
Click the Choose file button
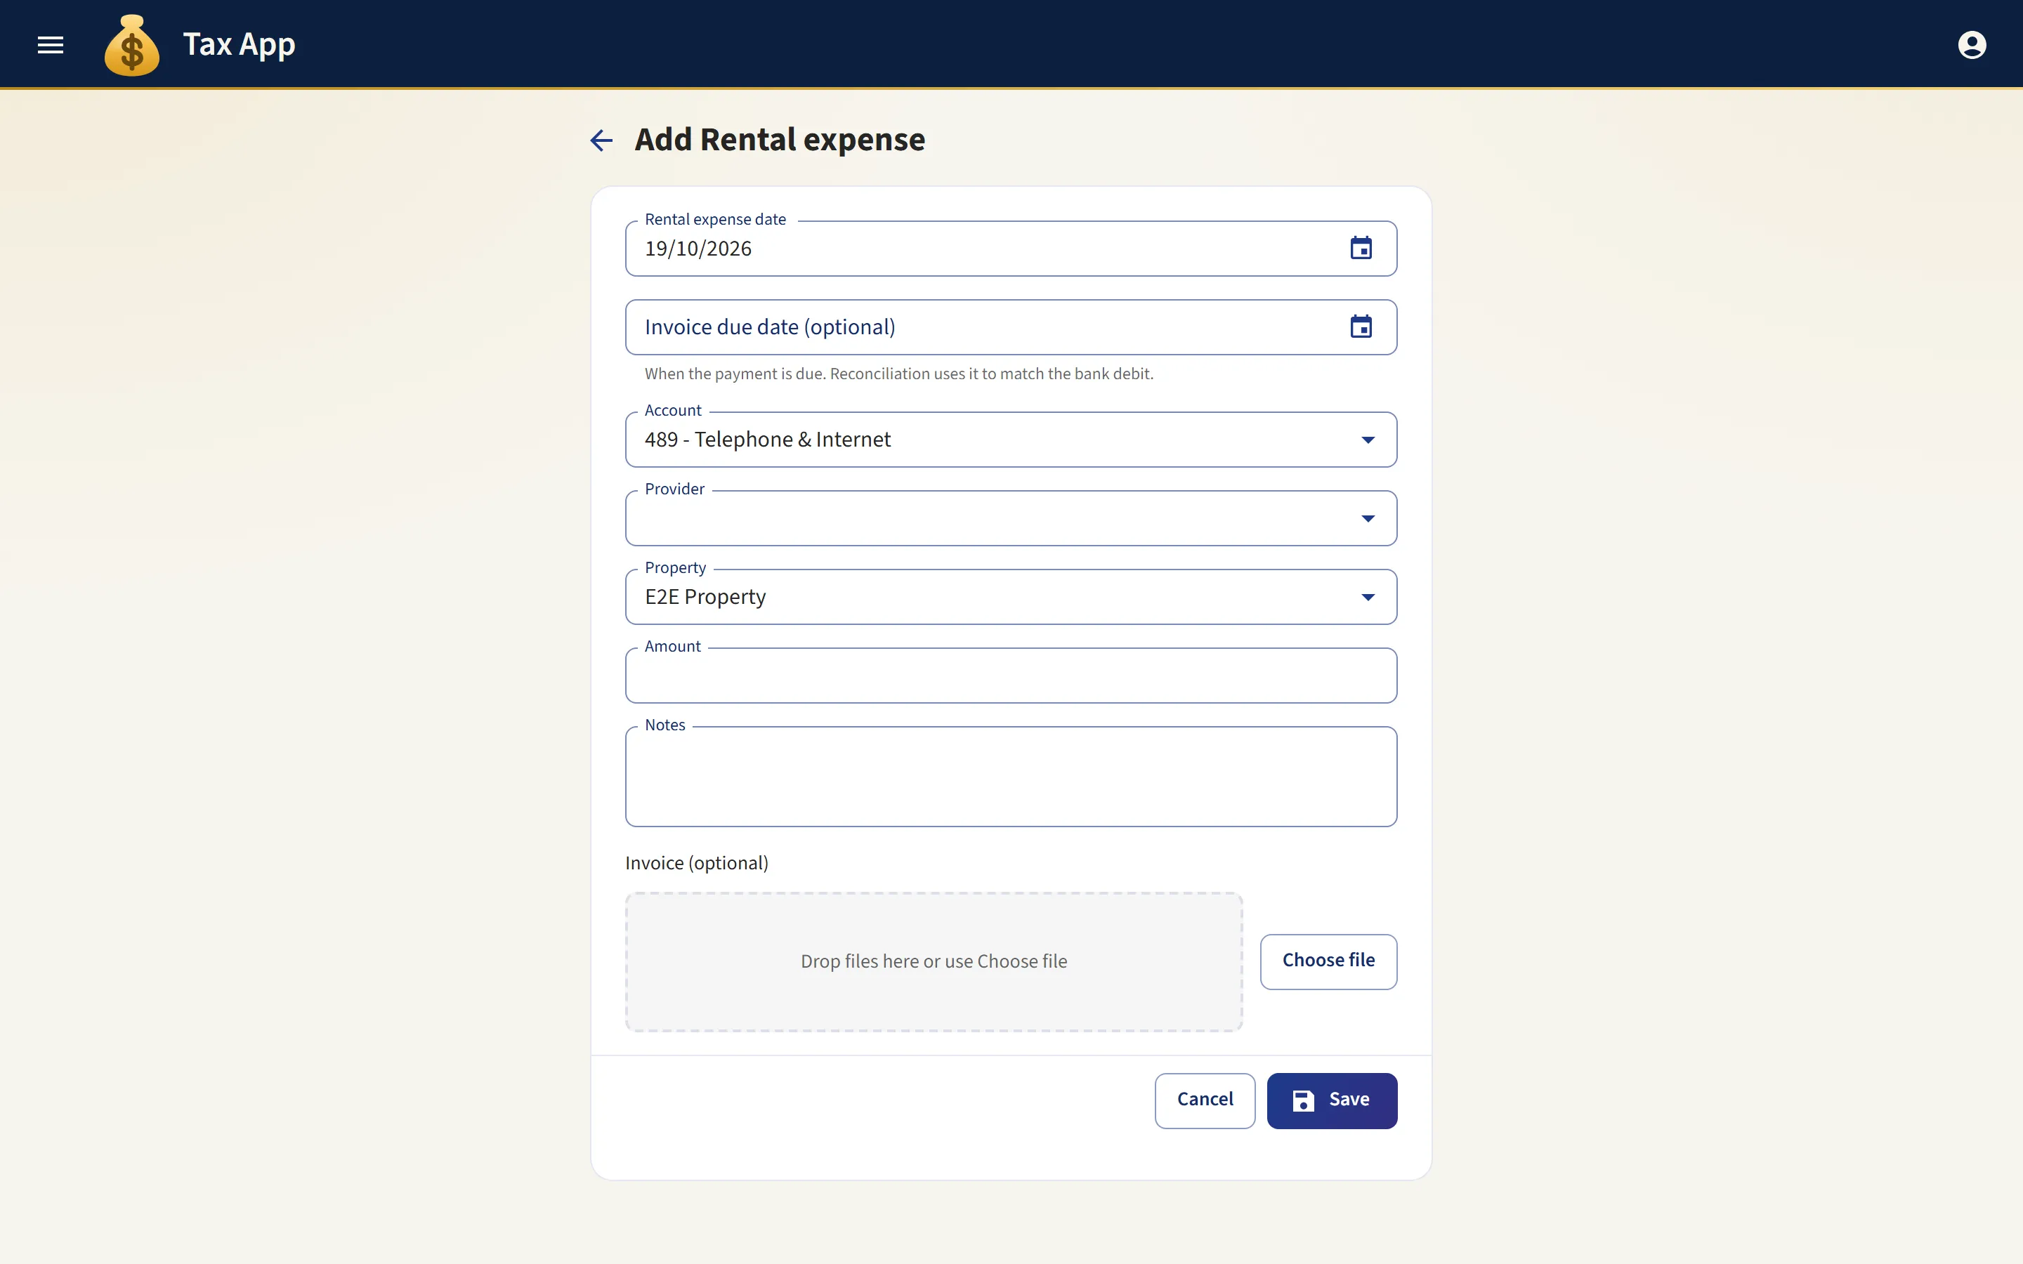(1328, 961)
